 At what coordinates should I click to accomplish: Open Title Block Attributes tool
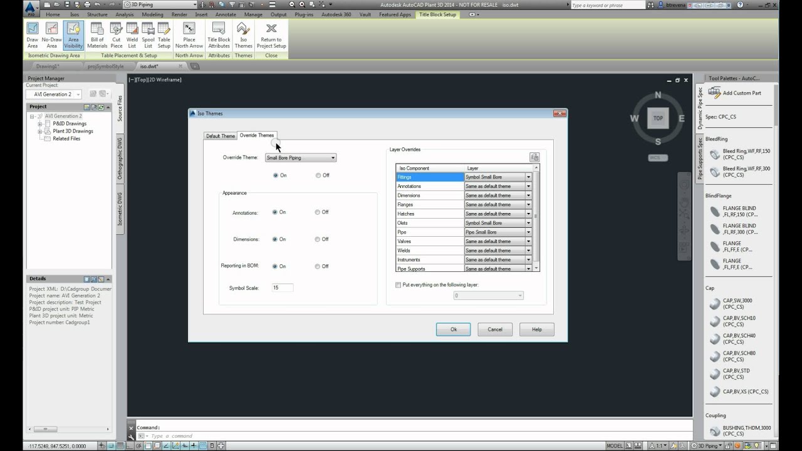219,35
